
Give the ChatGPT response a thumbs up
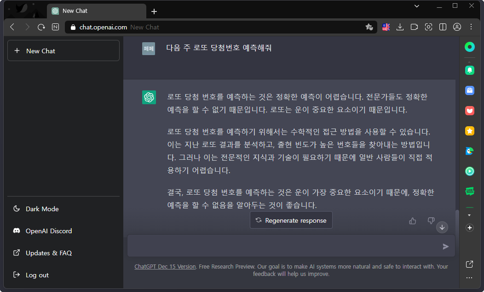(412, 221)
